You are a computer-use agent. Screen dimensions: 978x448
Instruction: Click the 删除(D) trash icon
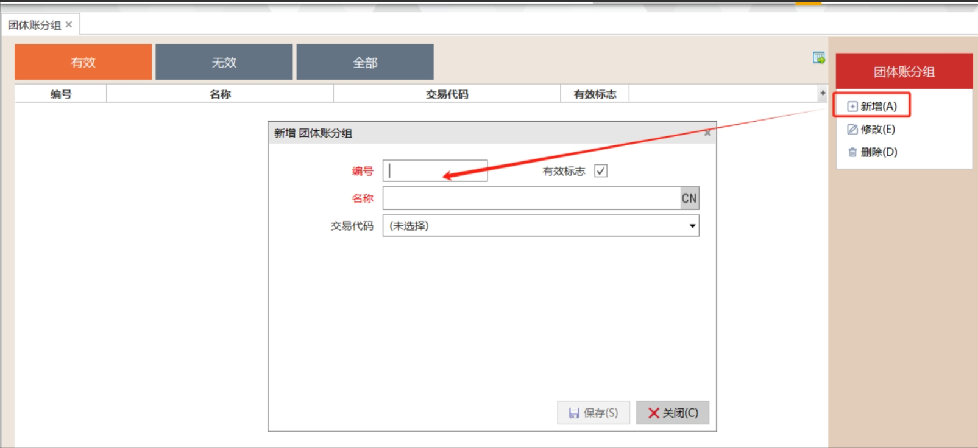click(852, 152)
